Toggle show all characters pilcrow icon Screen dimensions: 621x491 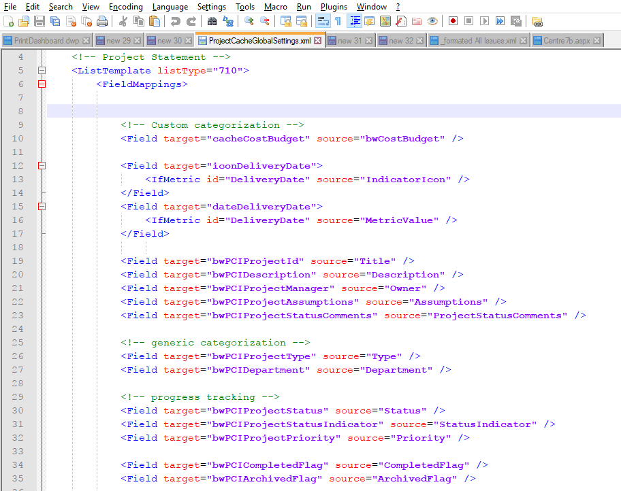338,21
